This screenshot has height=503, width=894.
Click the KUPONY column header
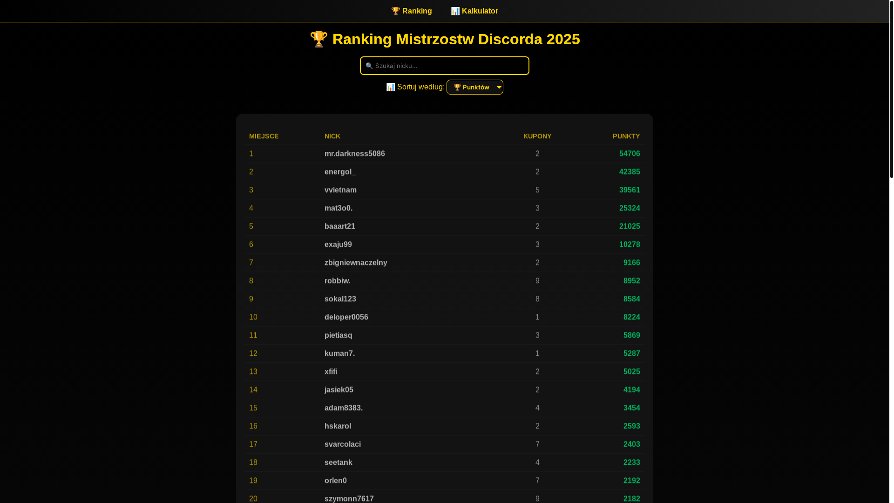[x=537, y=136]
